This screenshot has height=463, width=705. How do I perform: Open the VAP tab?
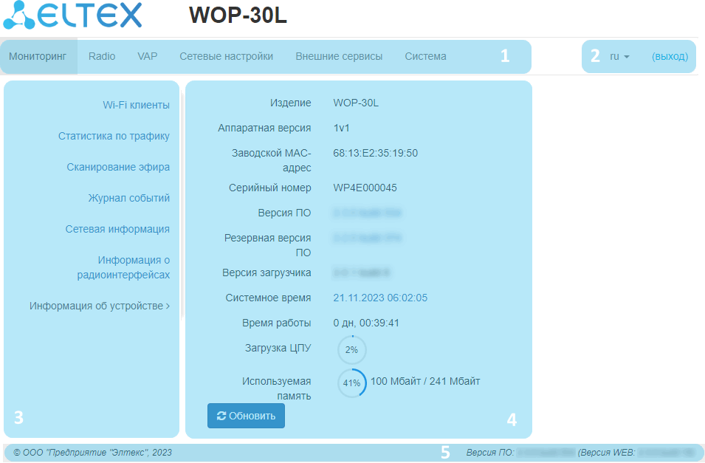tap(148, 56)
